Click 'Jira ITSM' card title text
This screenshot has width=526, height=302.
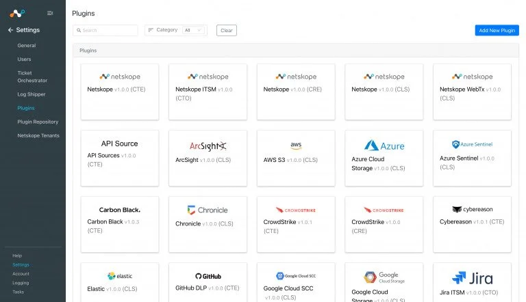(452, 292)
